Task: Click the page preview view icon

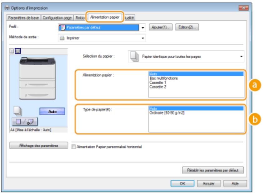Action: [12, 51]
